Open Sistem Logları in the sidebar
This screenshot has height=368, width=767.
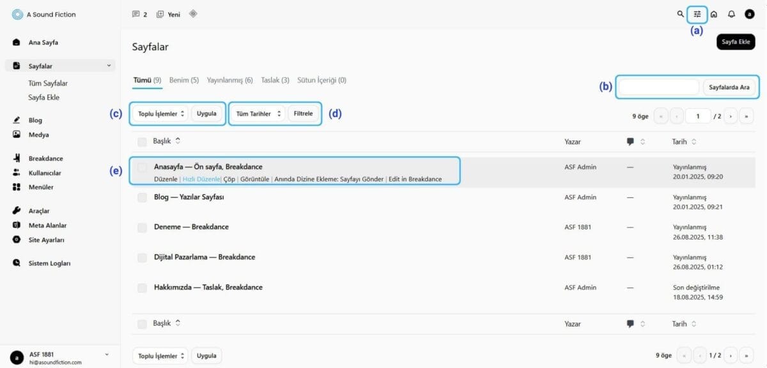[x=49, y=263]
